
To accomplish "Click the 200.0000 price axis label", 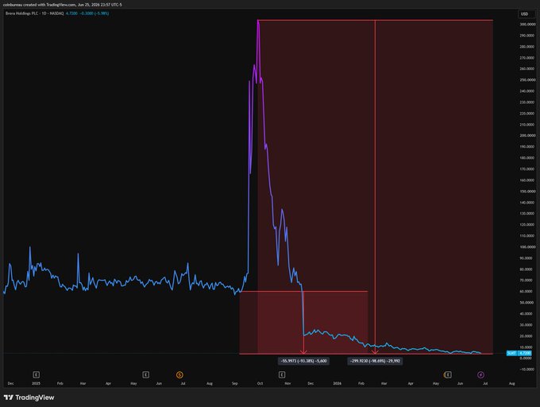I will point(527,135).
